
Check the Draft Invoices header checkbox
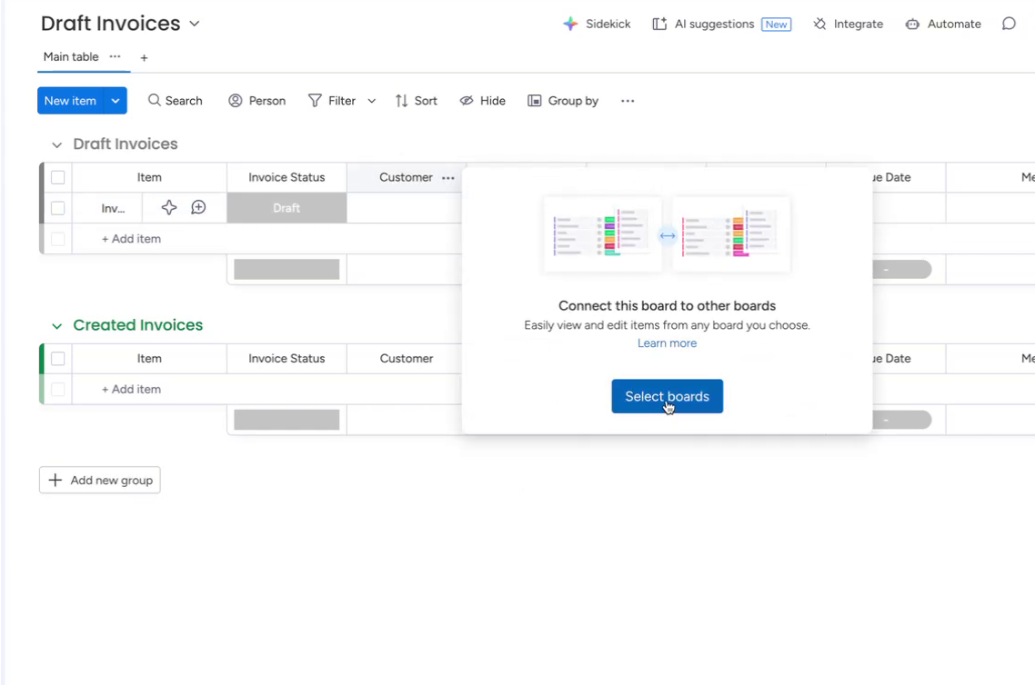(x=57, y=177)
